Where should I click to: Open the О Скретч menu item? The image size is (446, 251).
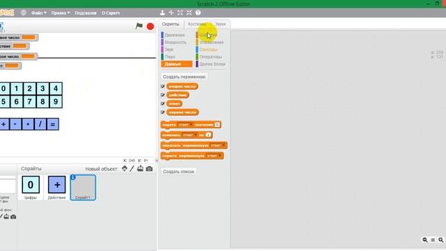(111, 13)
